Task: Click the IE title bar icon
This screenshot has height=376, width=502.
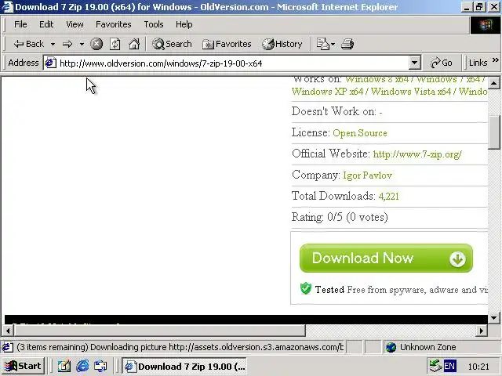Action: click(8, 7)
